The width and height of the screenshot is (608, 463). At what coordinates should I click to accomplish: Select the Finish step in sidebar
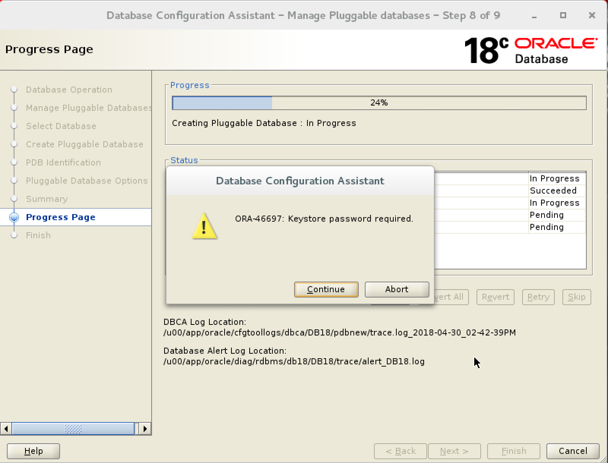tap(38, 235)
